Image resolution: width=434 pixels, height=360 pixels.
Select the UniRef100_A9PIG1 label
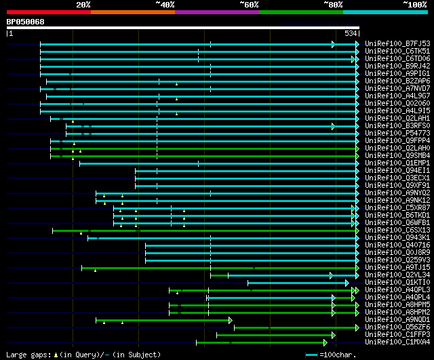[x=397, y=74]
